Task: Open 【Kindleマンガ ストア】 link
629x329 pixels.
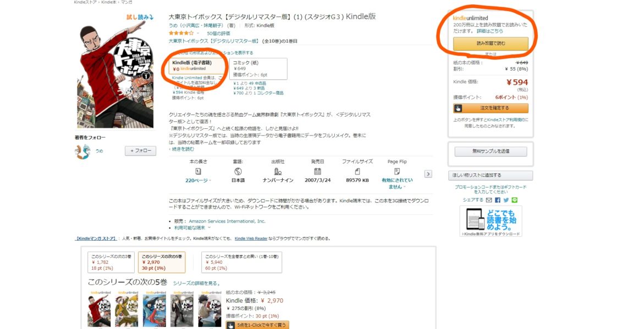Action: click(96, 239)
